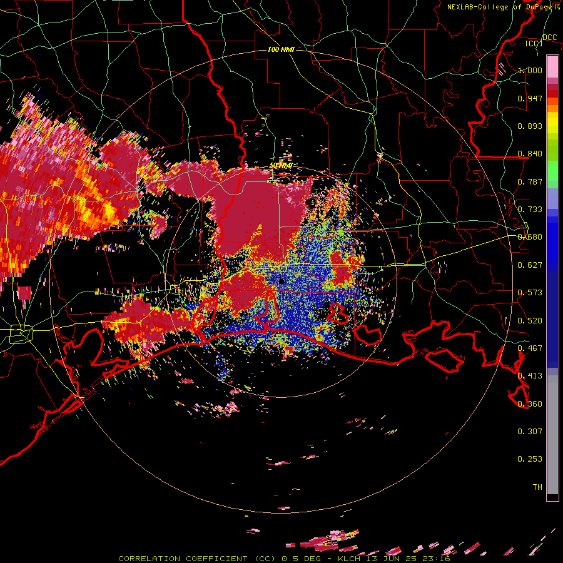
Task: Click the 0.680 scale value
Action: [530, 237]
